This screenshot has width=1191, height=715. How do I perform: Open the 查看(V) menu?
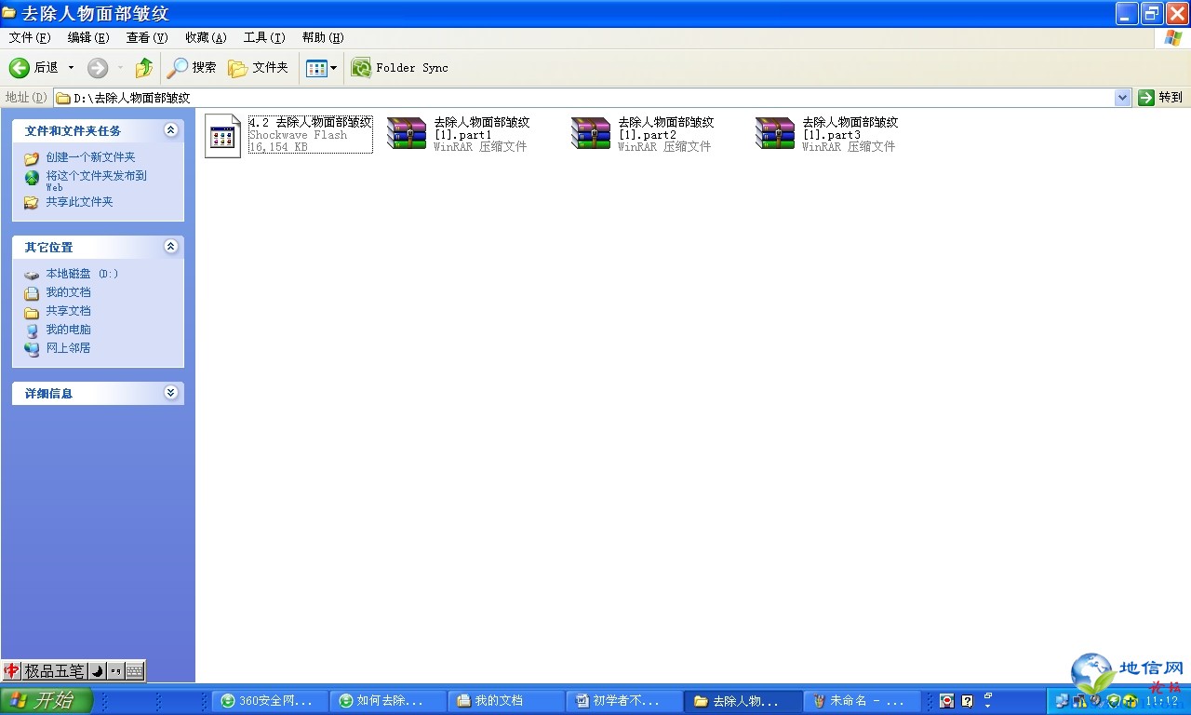click(147, 37)
